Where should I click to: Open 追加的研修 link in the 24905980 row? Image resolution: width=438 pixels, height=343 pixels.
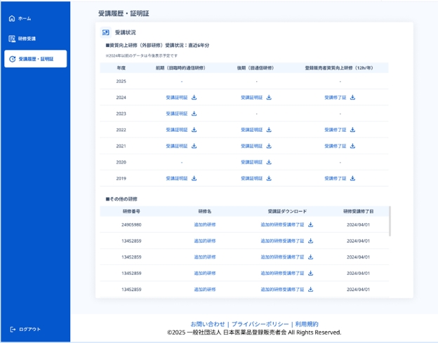[x=205, y=224]
